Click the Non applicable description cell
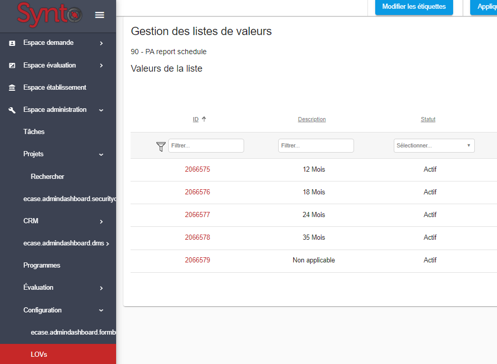Image resolution: width=497 pixels, height=364 pixels. point(314,260)
